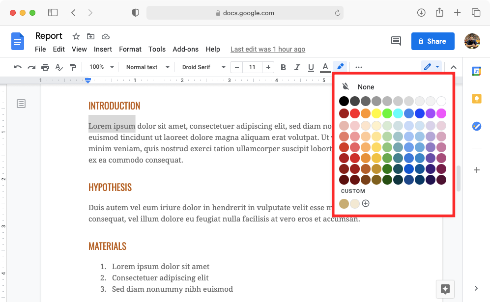The width and height of the screenshot is (490, 302).
Task: Select the Print icon in the toolbar
Action: pyautogui.click(x=45, y=67)
